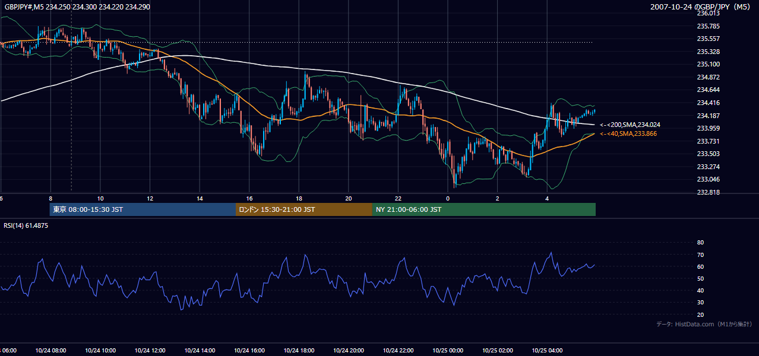The width and height of the screenshot is (759, 356).
Task: Click the bottom time label 10/24 12:00
Action: pos(150,350)
